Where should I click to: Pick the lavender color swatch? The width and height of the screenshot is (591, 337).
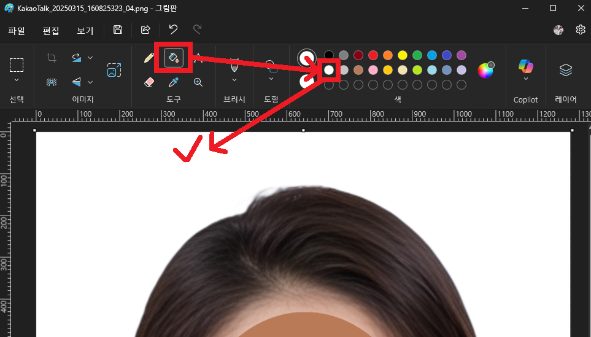tap(462, 70)
